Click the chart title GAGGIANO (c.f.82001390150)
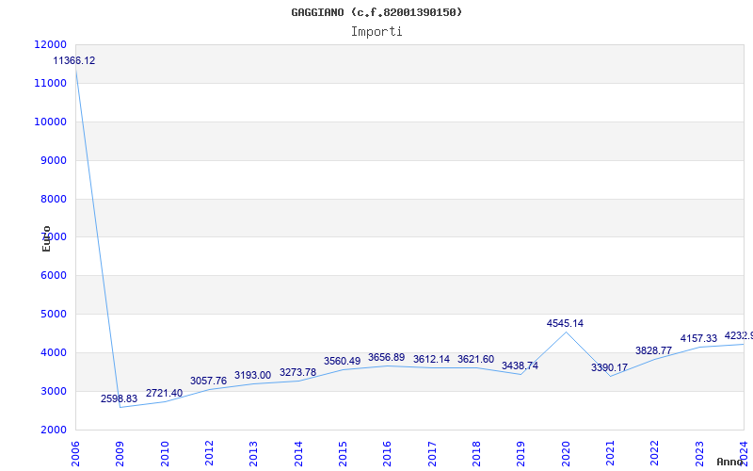 (376, 12)
